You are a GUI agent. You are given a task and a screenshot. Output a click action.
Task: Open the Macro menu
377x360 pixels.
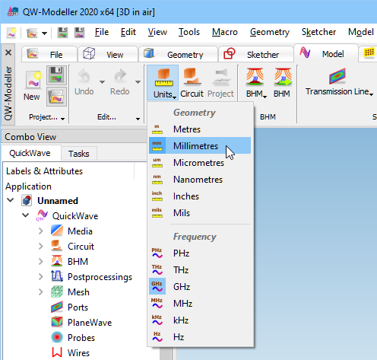225,32
